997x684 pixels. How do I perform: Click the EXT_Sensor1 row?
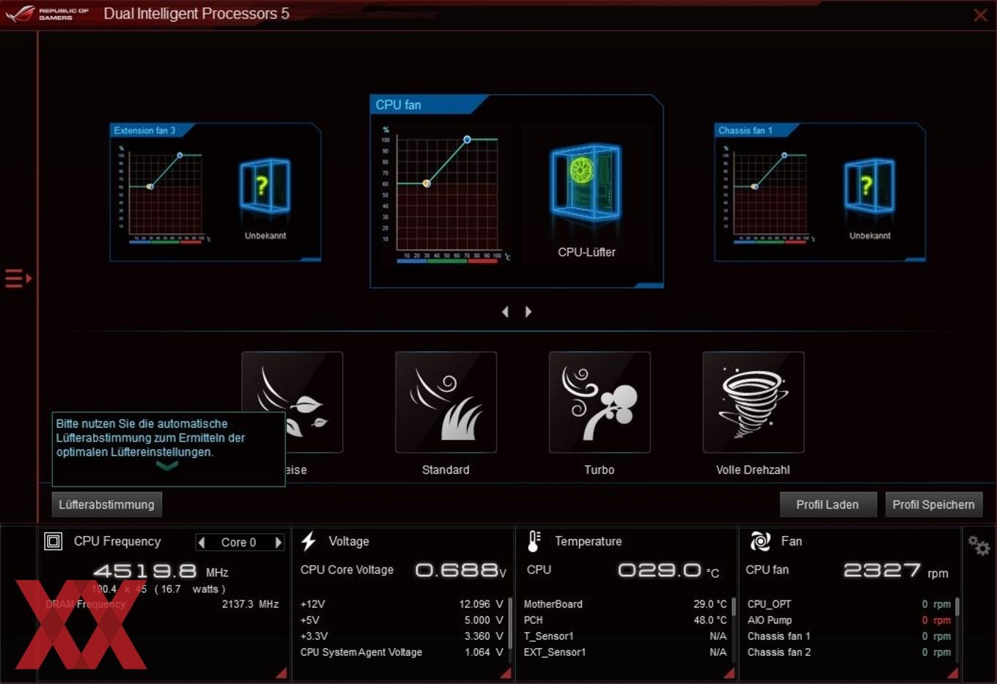click(625, 653)
